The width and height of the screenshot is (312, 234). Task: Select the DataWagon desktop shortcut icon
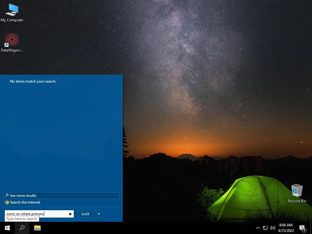click(x=12, y=42)
